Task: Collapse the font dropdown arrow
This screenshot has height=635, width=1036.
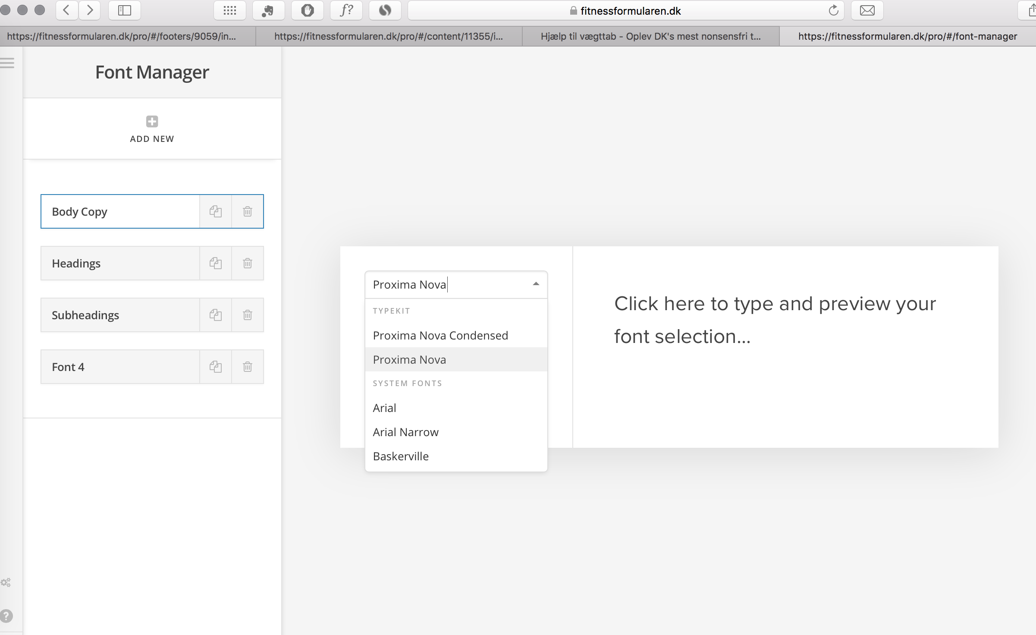Action: 536,284
